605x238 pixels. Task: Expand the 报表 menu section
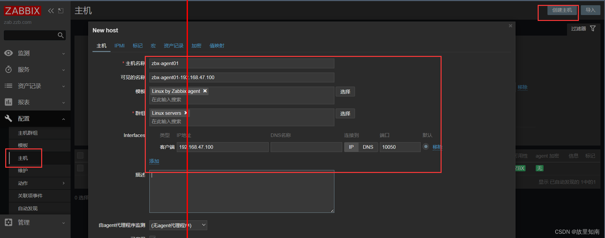click(x=63, y=102)
